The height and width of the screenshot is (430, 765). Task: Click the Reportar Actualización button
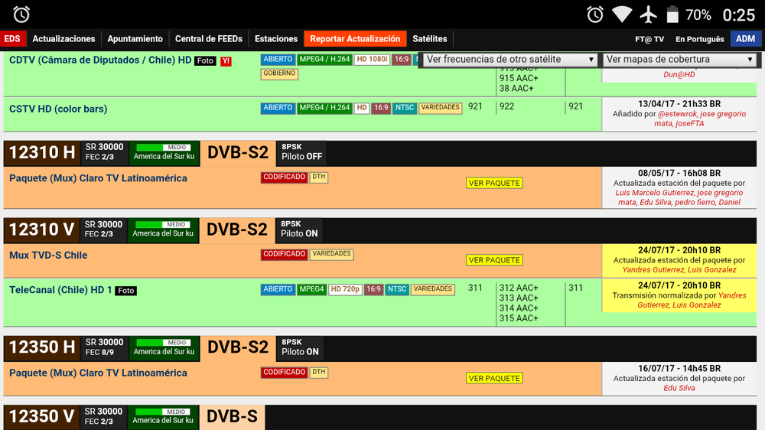[355, 39]
